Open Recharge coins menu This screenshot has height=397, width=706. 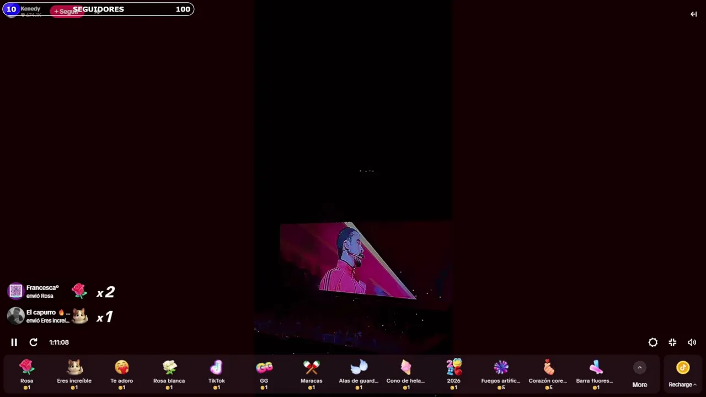click(683, 374)
